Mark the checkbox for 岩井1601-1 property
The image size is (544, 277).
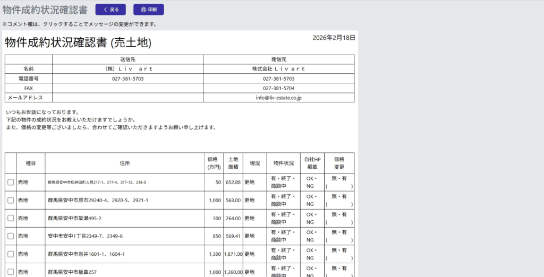[11, 254]
